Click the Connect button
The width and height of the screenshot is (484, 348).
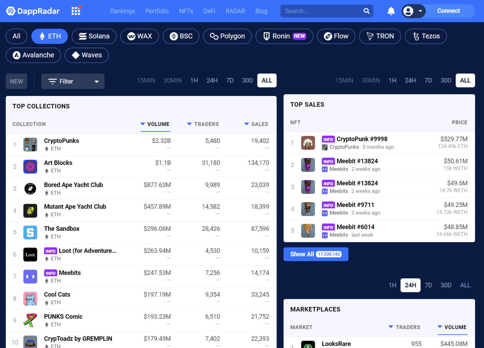[448, 11]
